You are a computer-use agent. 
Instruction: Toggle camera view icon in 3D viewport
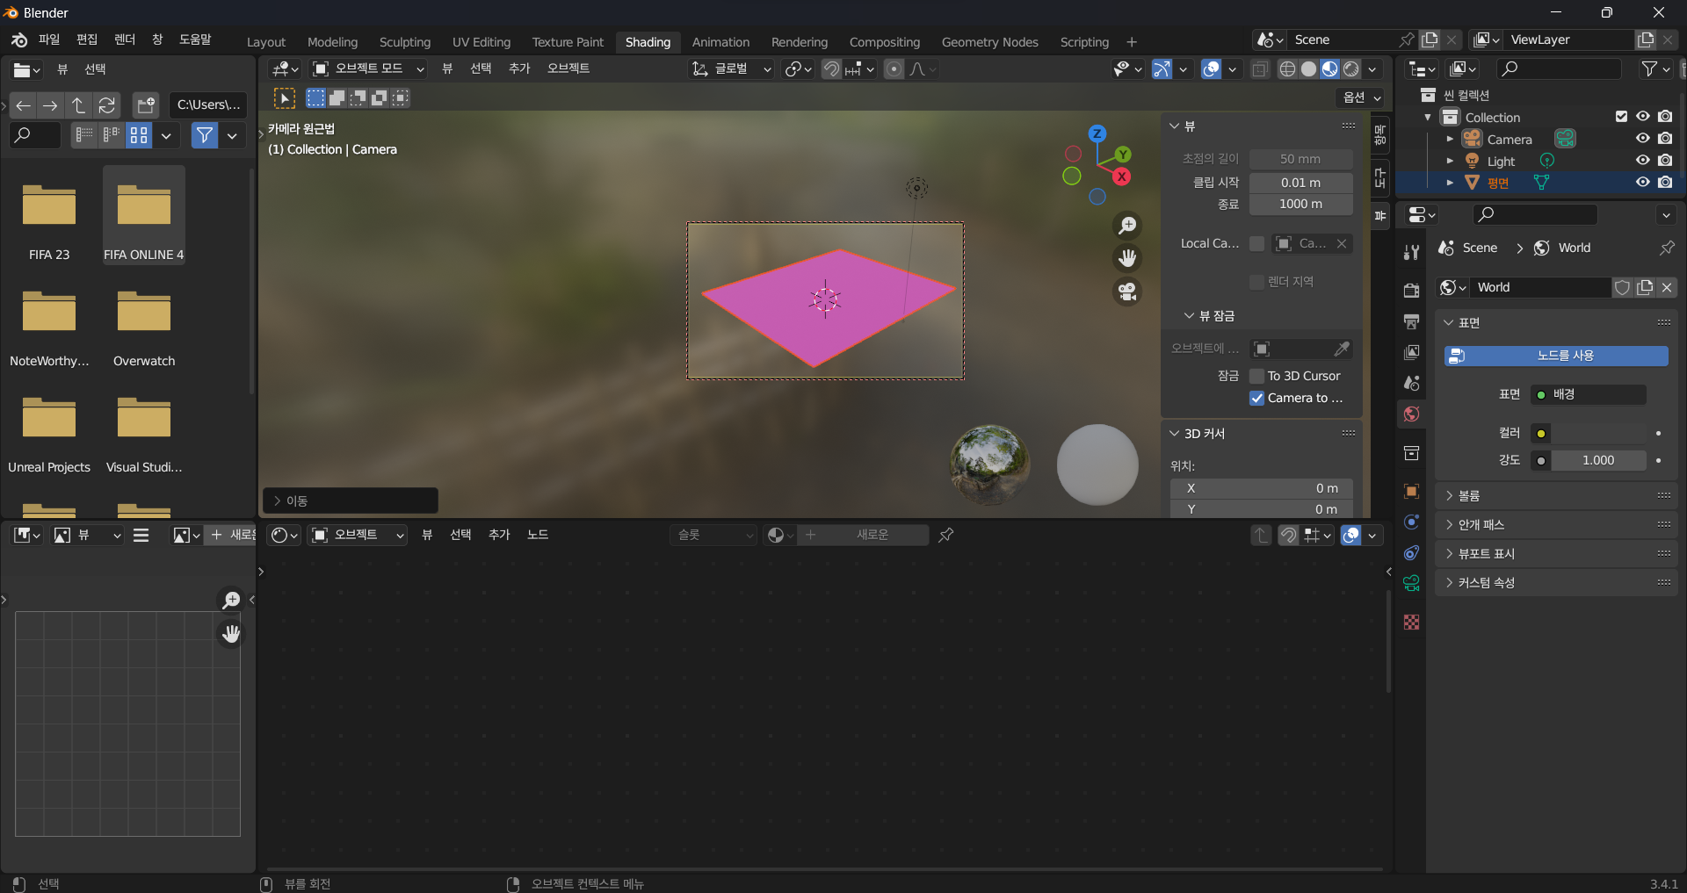(x=1127, y=291)
